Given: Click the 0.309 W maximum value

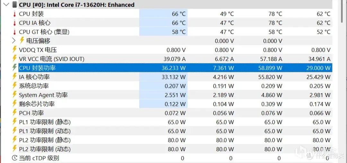Looking at the screenshot, I should [x=272, y=104].
